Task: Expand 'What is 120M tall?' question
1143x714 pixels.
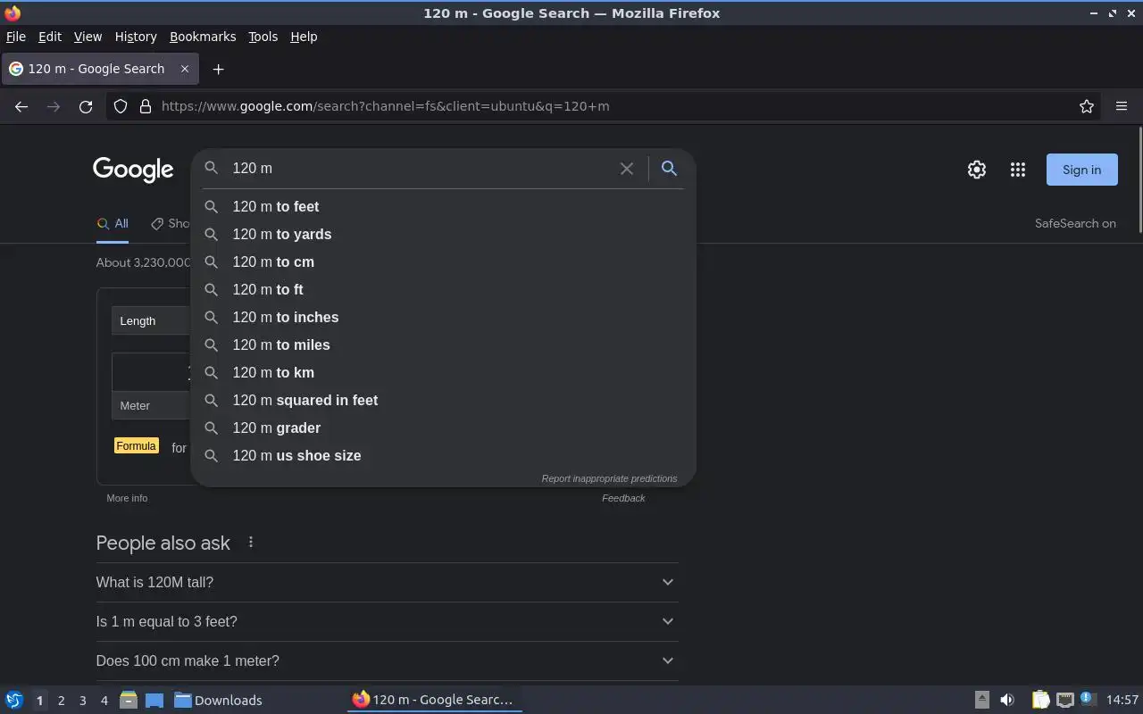Action: point(387,582)
